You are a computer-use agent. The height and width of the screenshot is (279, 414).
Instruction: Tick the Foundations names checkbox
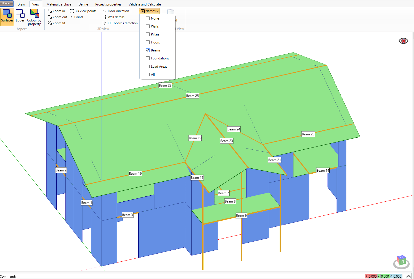tap(148, 58)
